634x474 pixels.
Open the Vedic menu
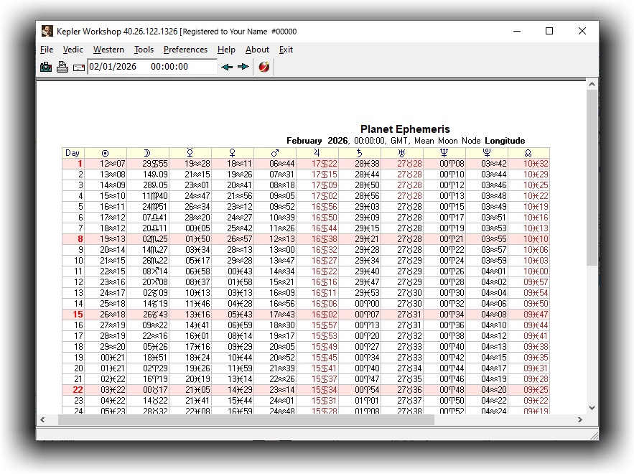(73, 50)
